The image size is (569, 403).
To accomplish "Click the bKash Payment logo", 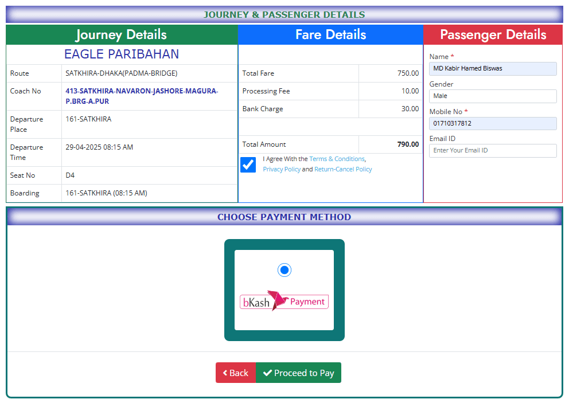I will pyautogui.click(x=284, y=301).
